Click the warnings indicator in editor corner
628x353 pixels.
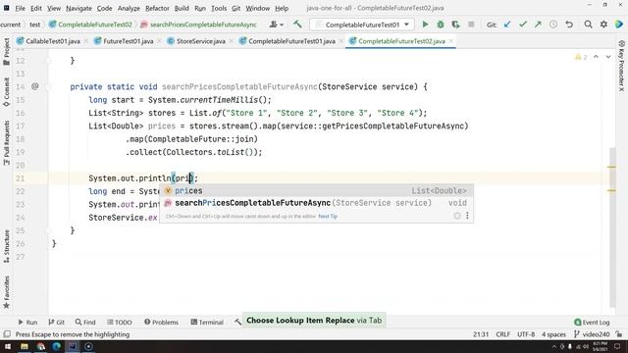(x=581, y=57)
